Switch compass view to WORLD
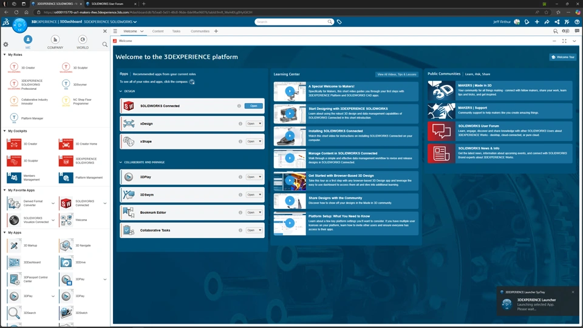The image size is (583, 328). point(83,42)
